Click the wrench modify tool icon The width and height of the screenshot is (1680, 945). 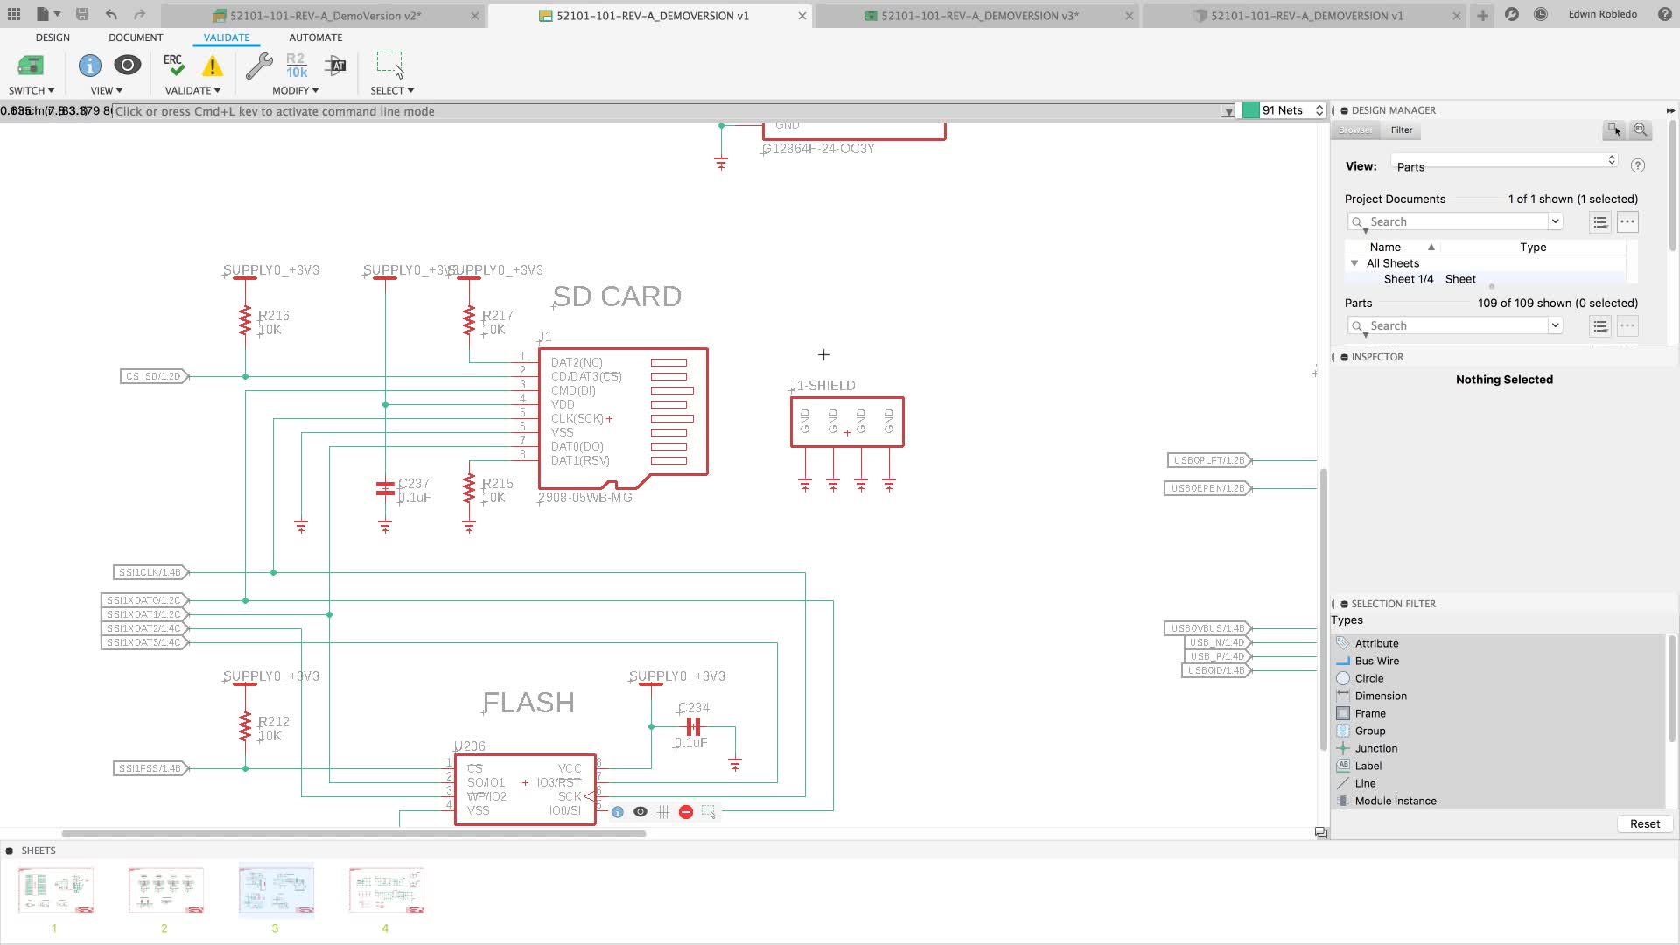(x=258, y=66)
